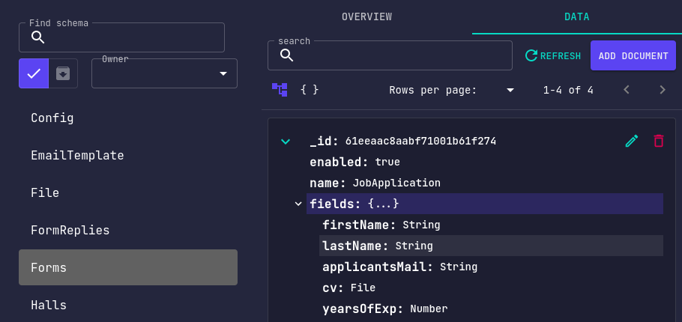Open the Owner dropdown
Viewport: 682px width, 322px height.
pyautogui.click(x=164, y=73)
